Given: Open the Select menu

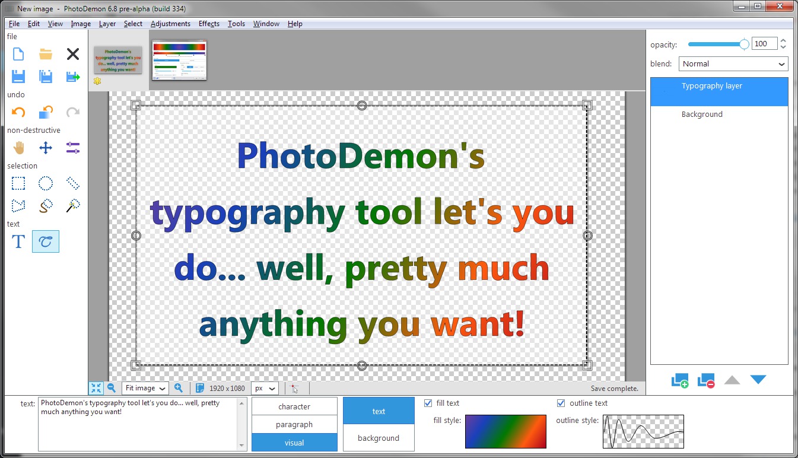Looking at the screenshot, I should point(133,24).
